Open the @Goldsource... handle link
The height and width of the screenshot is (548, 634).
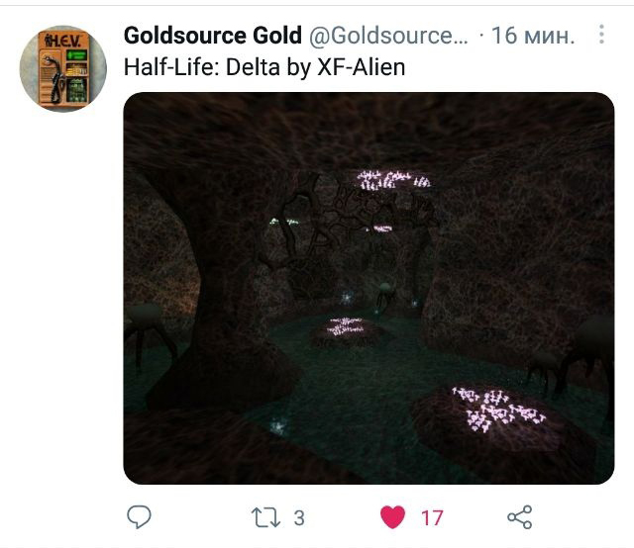coord(388,36)
